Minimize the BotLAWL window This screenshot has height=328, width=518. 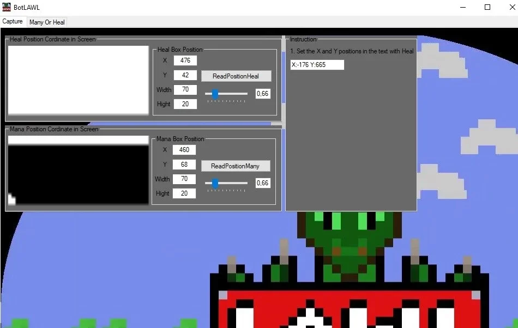click(x=463, y=7)
